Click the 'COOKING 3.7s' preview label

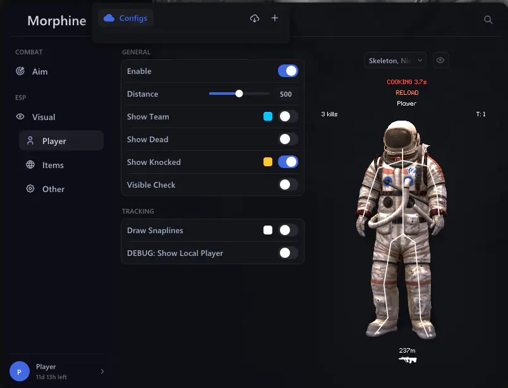pos(407,82)
